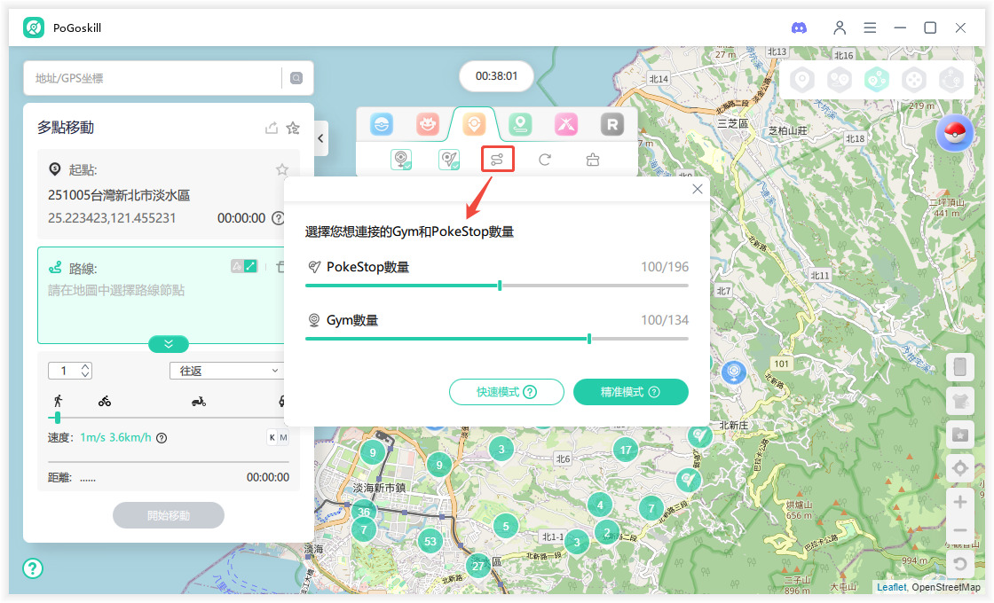The height and width of the screenshot is (603, 994).
Task: Switch the speed unit to M
Action: coord(283,438)
